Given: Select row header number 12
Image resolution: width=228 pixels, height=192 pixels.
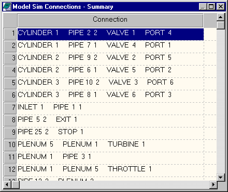Looking at the screenshot, I should click(x=10, y=170).
